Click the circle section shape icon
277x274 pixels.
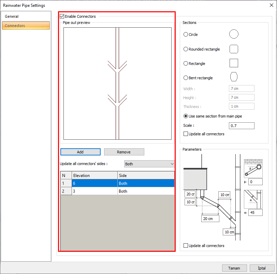(x=234, y=34)
